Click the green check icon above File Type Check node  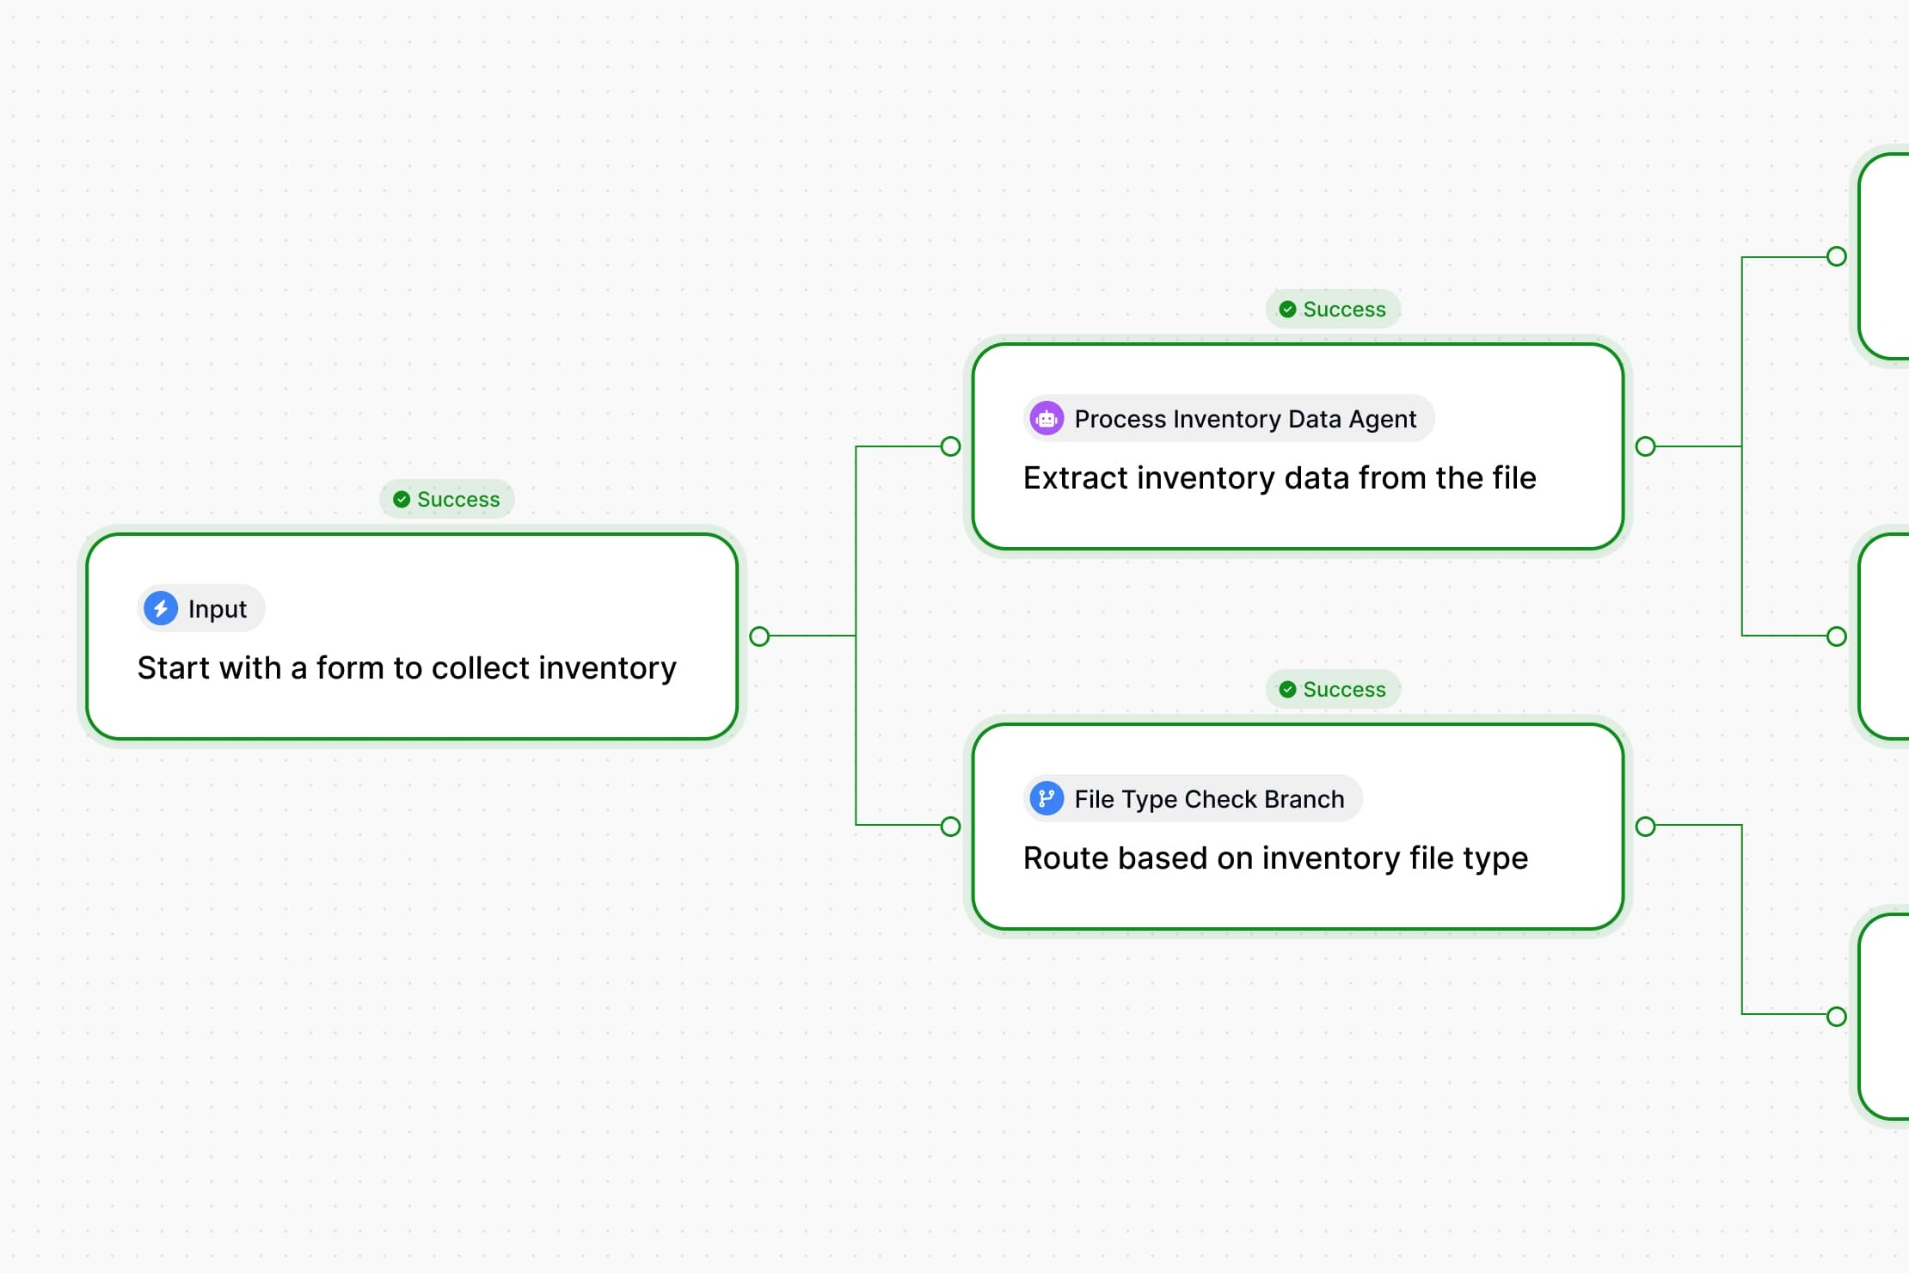click(x=1287, y=689)
